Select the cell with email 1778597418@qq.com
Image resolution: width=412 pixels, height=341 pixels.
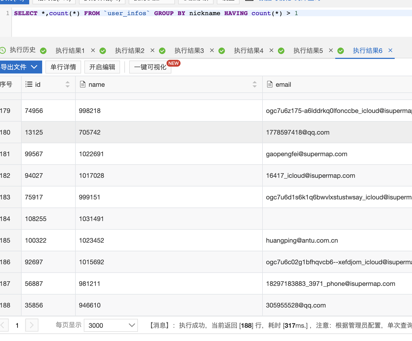coord(298,132)
